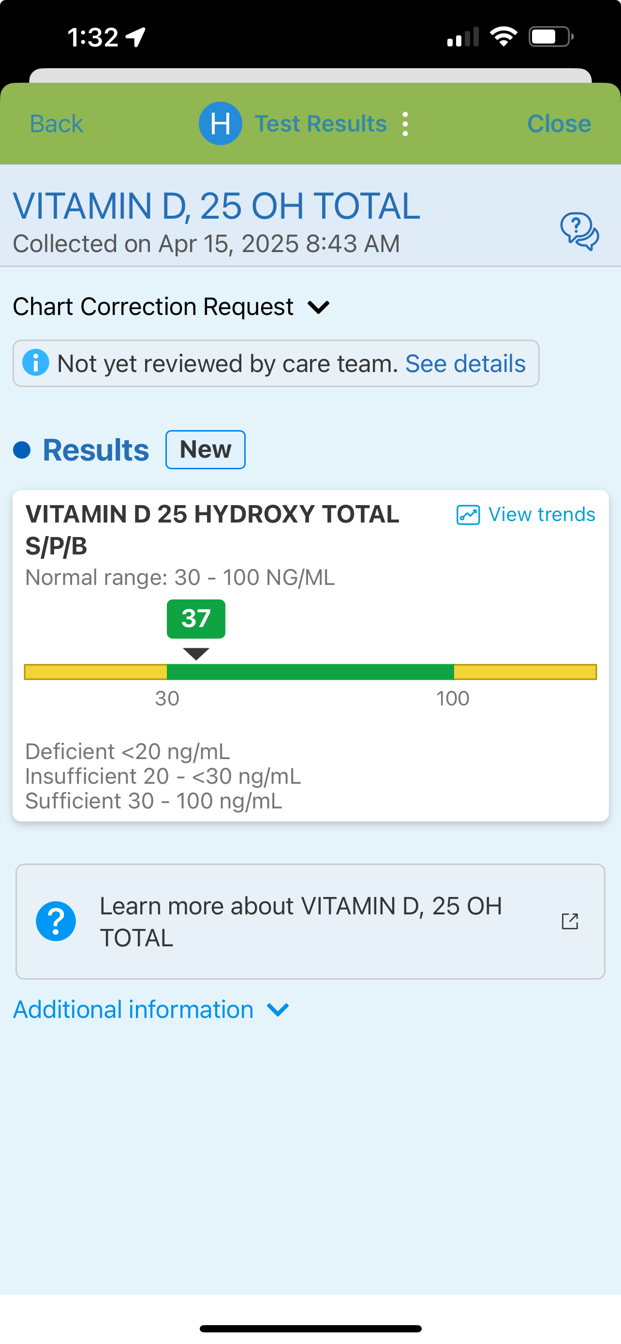Tap the chevron next to Additional information
Viewport: 621px width, 1344px height.
click(x=278, y=1010)
